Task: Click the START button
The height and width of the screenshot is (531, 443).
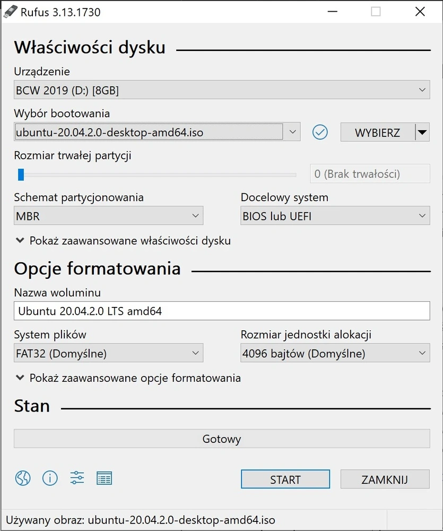Action: 285,479
